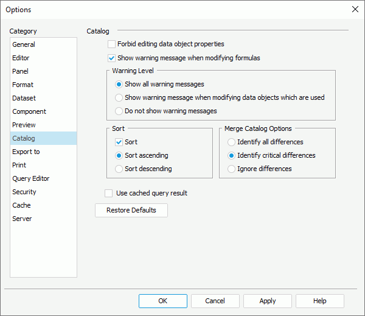
Task: Open the Query Editor category
Action: pyautogui.click(x=43, y=178)
